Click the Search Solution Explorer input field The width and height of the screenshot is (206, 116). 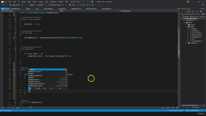click(192, 14)
